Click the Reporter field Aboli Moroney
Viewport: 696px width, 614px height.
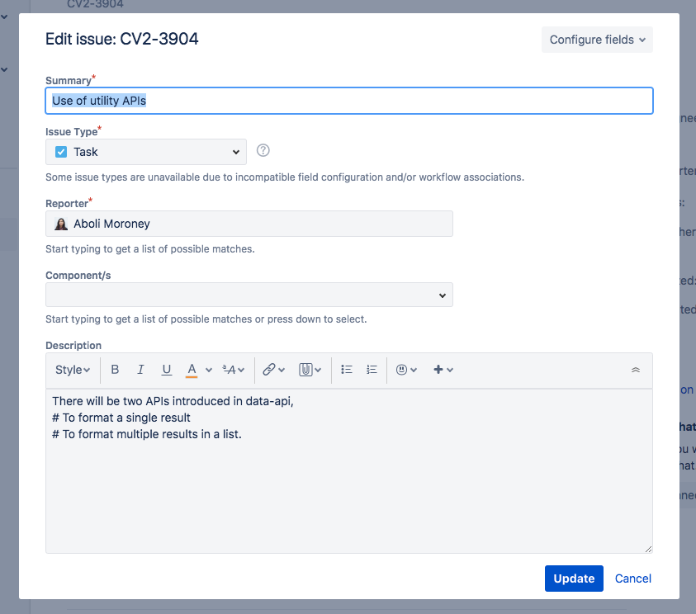tap(249, 224)
